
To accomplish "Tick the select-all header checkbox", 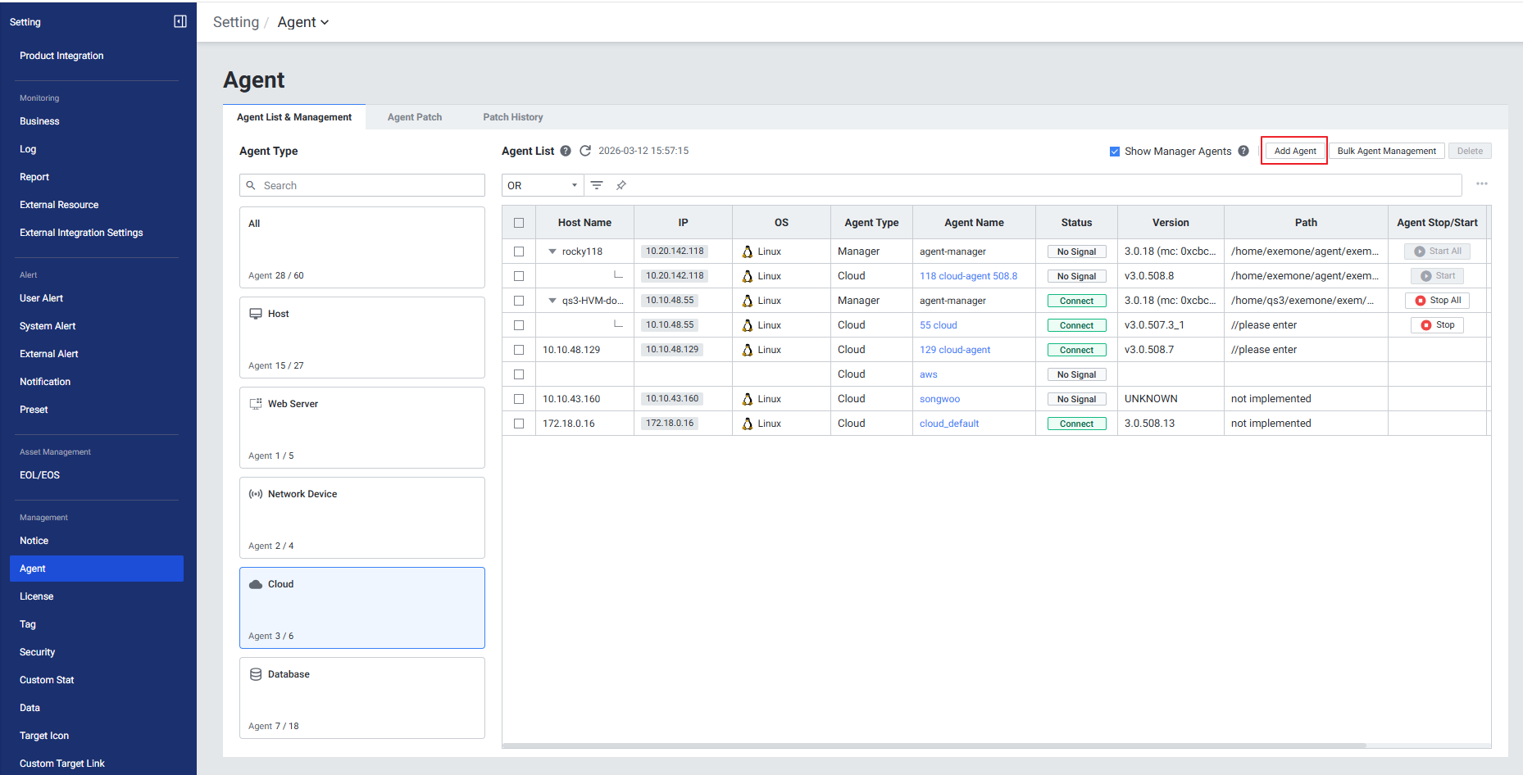I will (x=519, y=223).
